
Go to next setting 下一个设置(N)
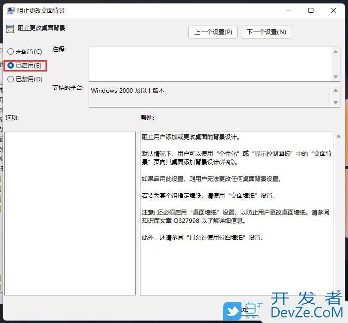click(x=266, y=32)
